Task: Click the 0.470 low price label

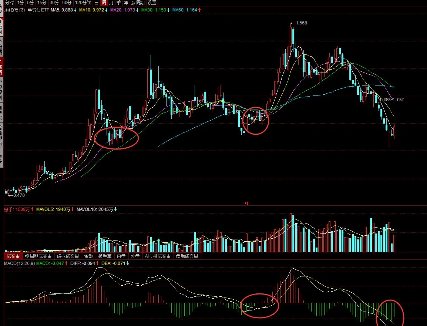Action: click(x=19, y=195)
